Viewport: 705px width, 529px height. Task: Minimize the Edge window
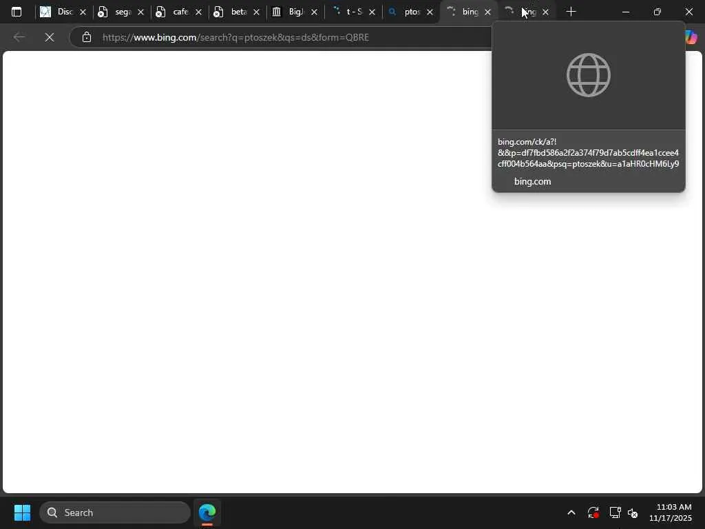(625, 12)
